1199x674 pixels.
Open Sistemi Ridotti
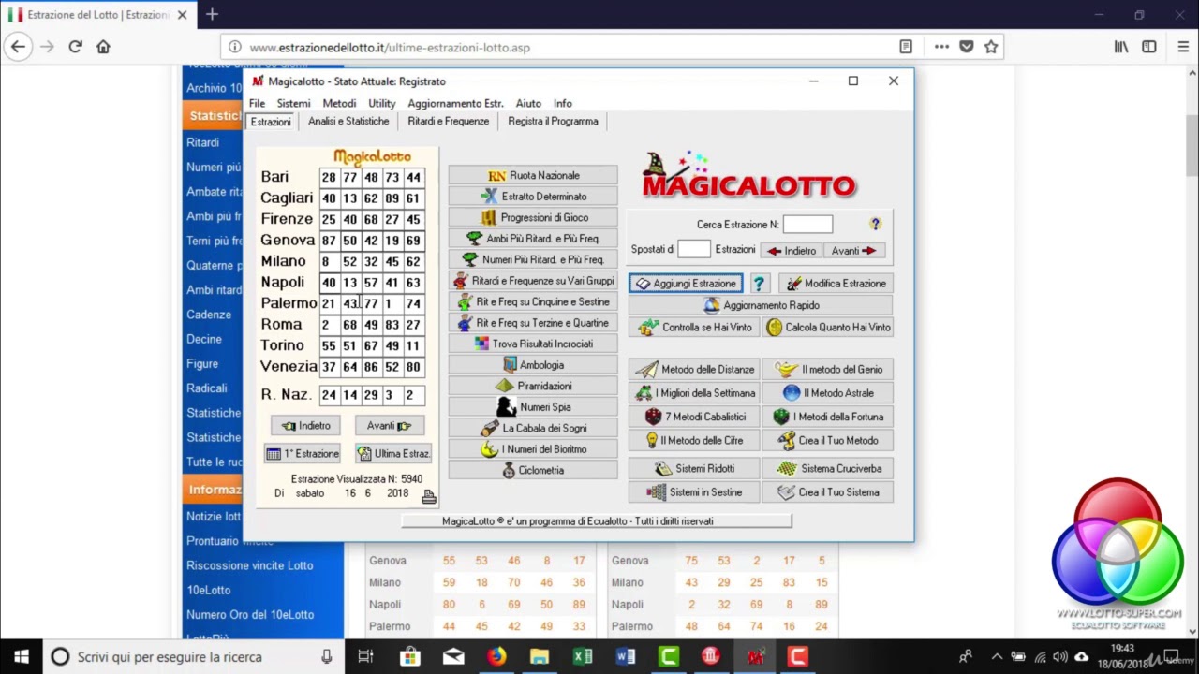(694, 468)
